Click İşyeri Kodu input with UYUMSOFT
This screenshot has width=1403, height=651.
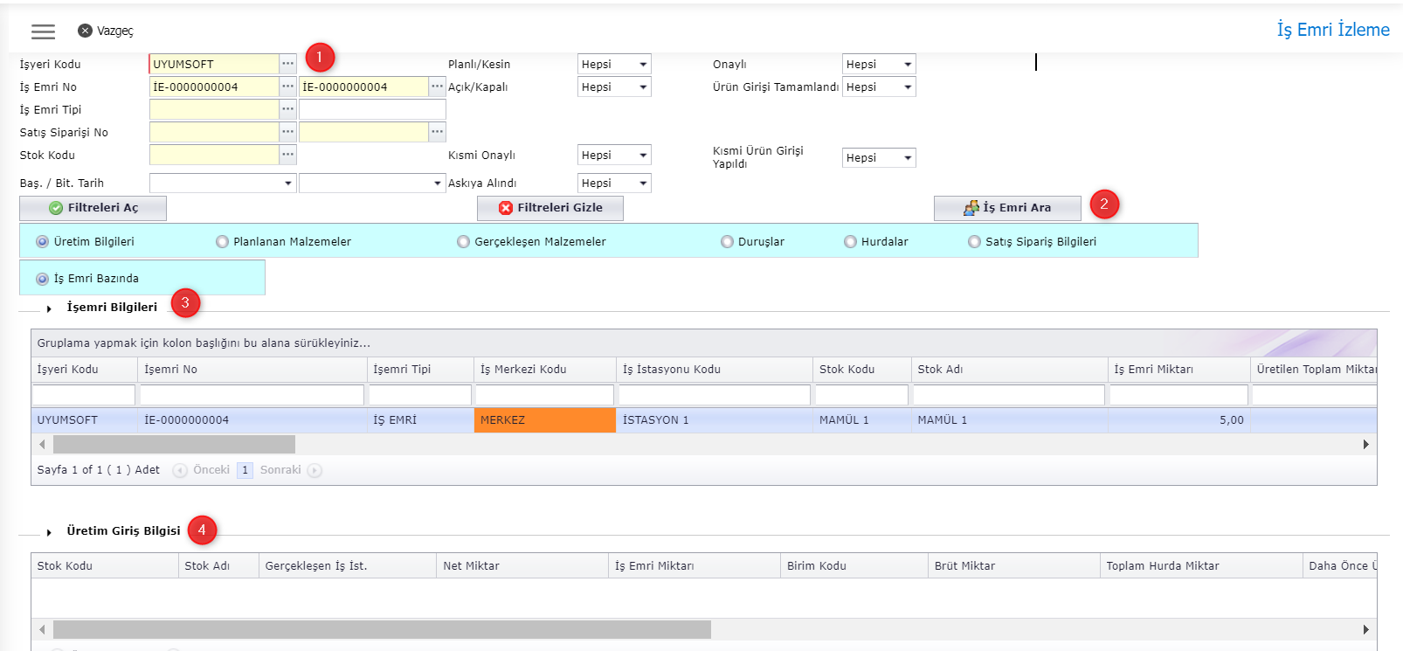point(214,64)
